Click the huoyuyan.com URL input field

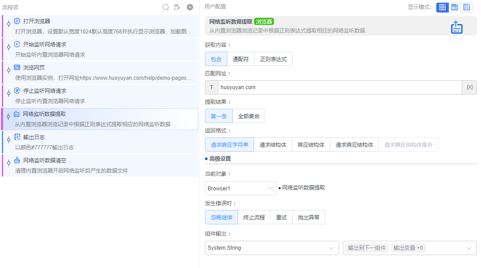coord(313,87)
